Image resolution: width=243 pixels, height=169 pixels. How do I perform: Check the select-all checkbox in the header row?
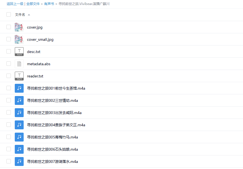click(x=8, y=14)
